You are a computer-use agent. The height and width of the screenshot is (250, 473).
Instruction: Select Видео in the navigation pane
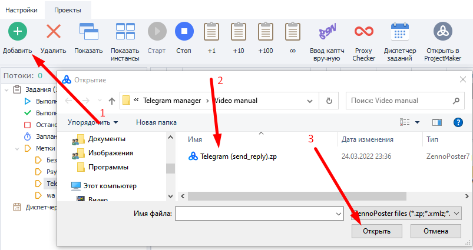[x=98, y=199]
